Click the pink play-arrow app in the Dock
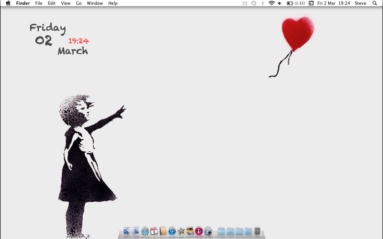Image resolution: width=383 pixels, height=239 pixels. coord(199,231)
